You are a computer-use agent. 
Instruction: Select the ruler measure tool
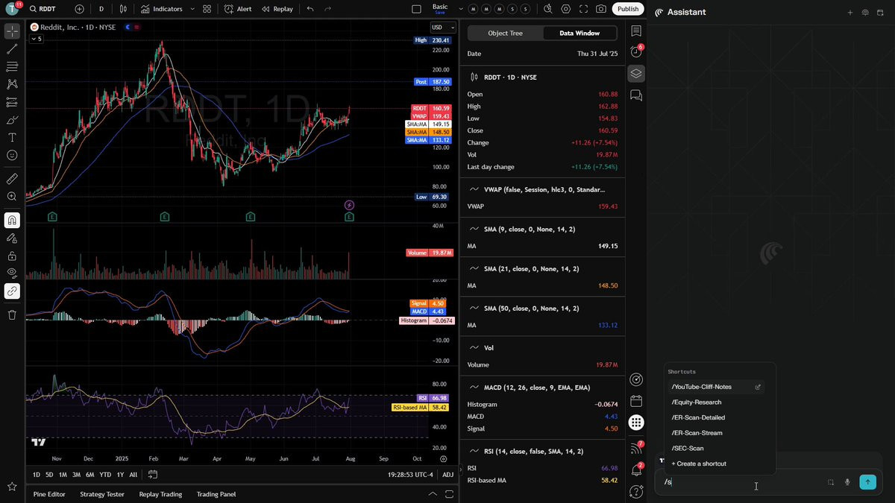pyautogui.click(x=12, y=179)
